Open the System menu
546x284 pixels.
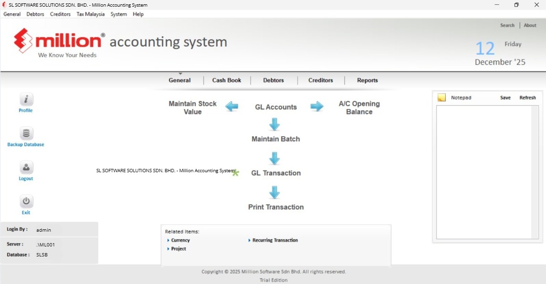pyautogui.click(x=118, y=14)
